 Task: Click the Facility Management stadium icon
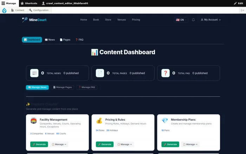coord(34,121)
